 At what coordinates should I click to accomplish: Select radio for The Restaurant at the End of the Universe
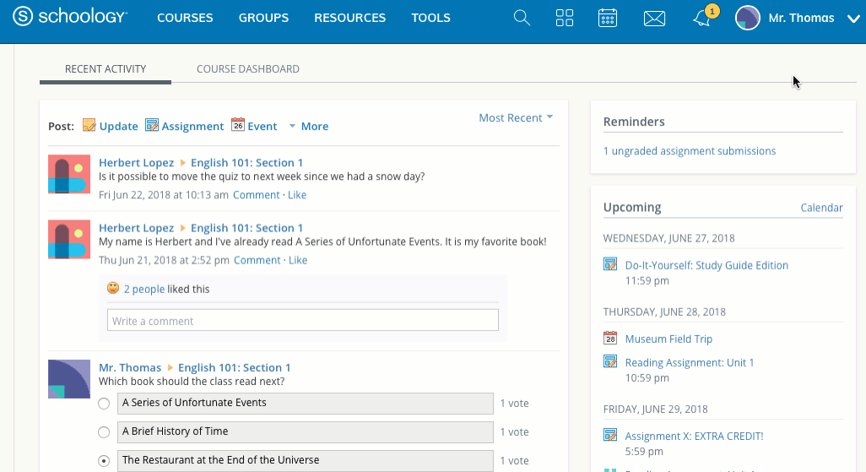(104, 461)
